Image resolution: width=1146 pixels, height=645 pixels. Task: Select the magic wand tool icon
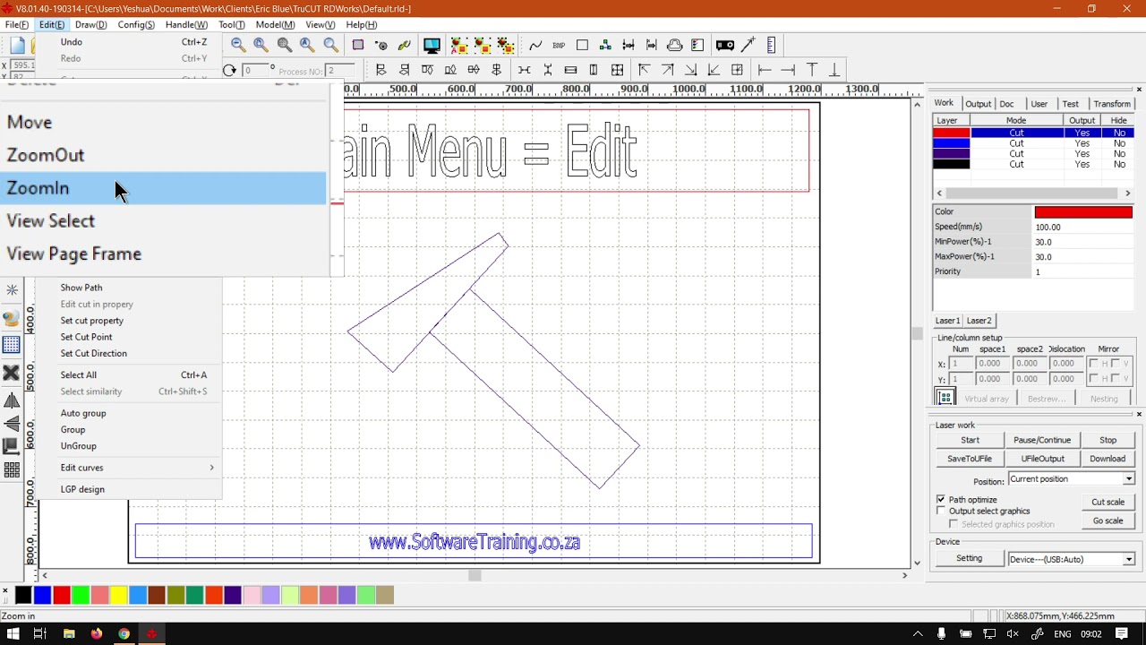(748, 45)
